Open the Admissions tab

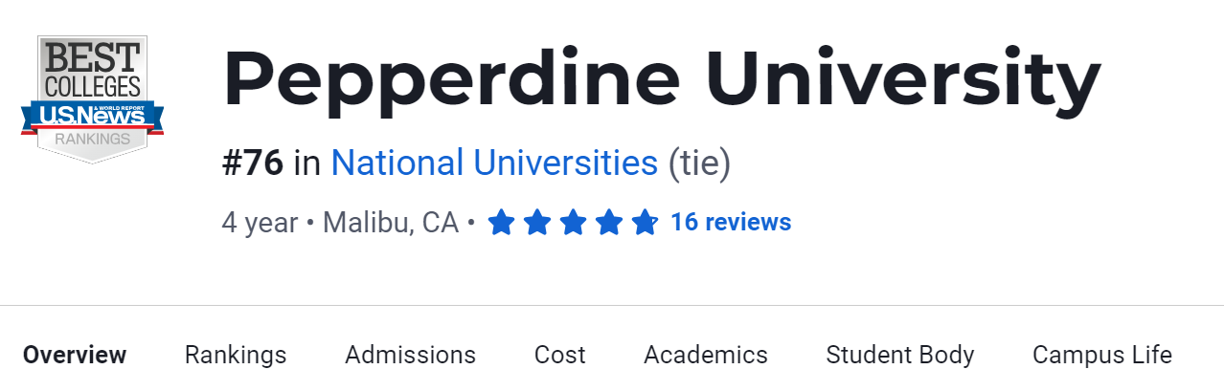coord(410,356)
